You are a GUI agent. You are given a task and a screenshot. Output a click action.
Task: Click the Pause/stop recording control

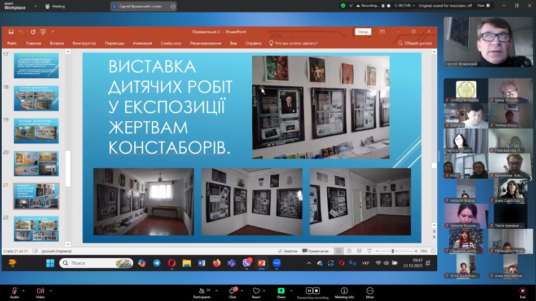[x=313, y=291]
